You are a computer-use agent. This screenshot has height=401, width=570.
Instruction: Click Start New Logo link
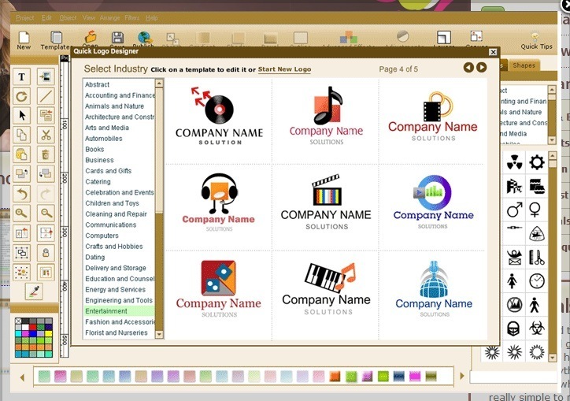[x=284, y=69]
